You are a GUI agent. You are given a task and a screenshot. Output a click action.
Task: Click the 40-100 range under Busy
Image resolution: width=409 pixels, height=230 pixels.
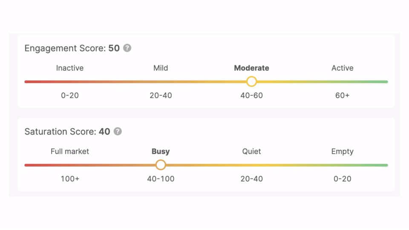coord(161,179)
